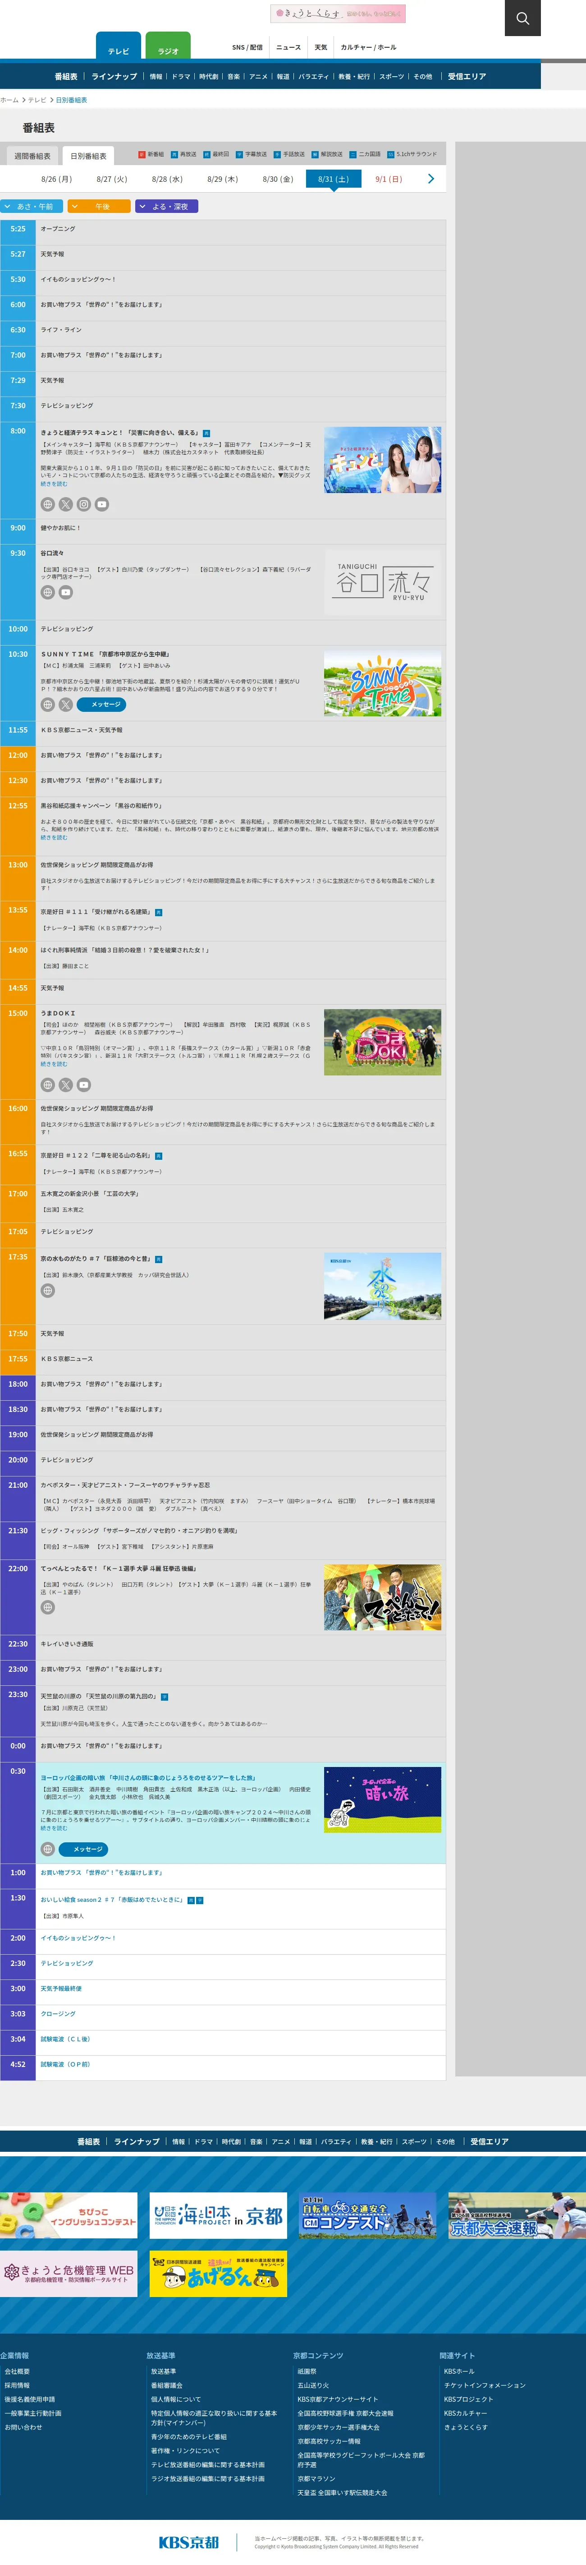Select date 8/30 (金)
Image resolution: width=586 pixels, height=2565 pixels.
click(x=278, y=179)
